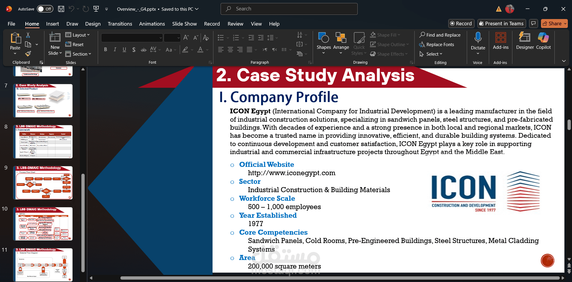The width and height of the screenshot is (572, 282).
Task: Cut selection with scissors icon
Action: [x=28, y=35]
